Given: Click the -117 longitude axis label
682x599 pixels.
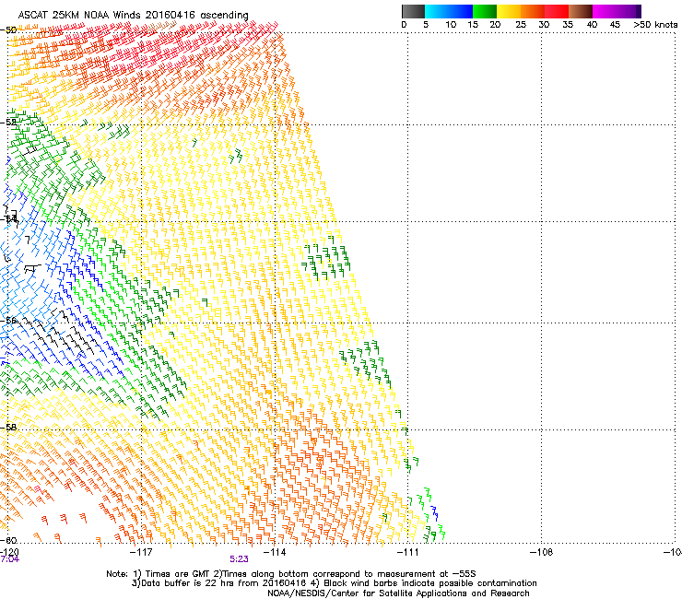Looking at the screenshot, I should pos(142,552).
